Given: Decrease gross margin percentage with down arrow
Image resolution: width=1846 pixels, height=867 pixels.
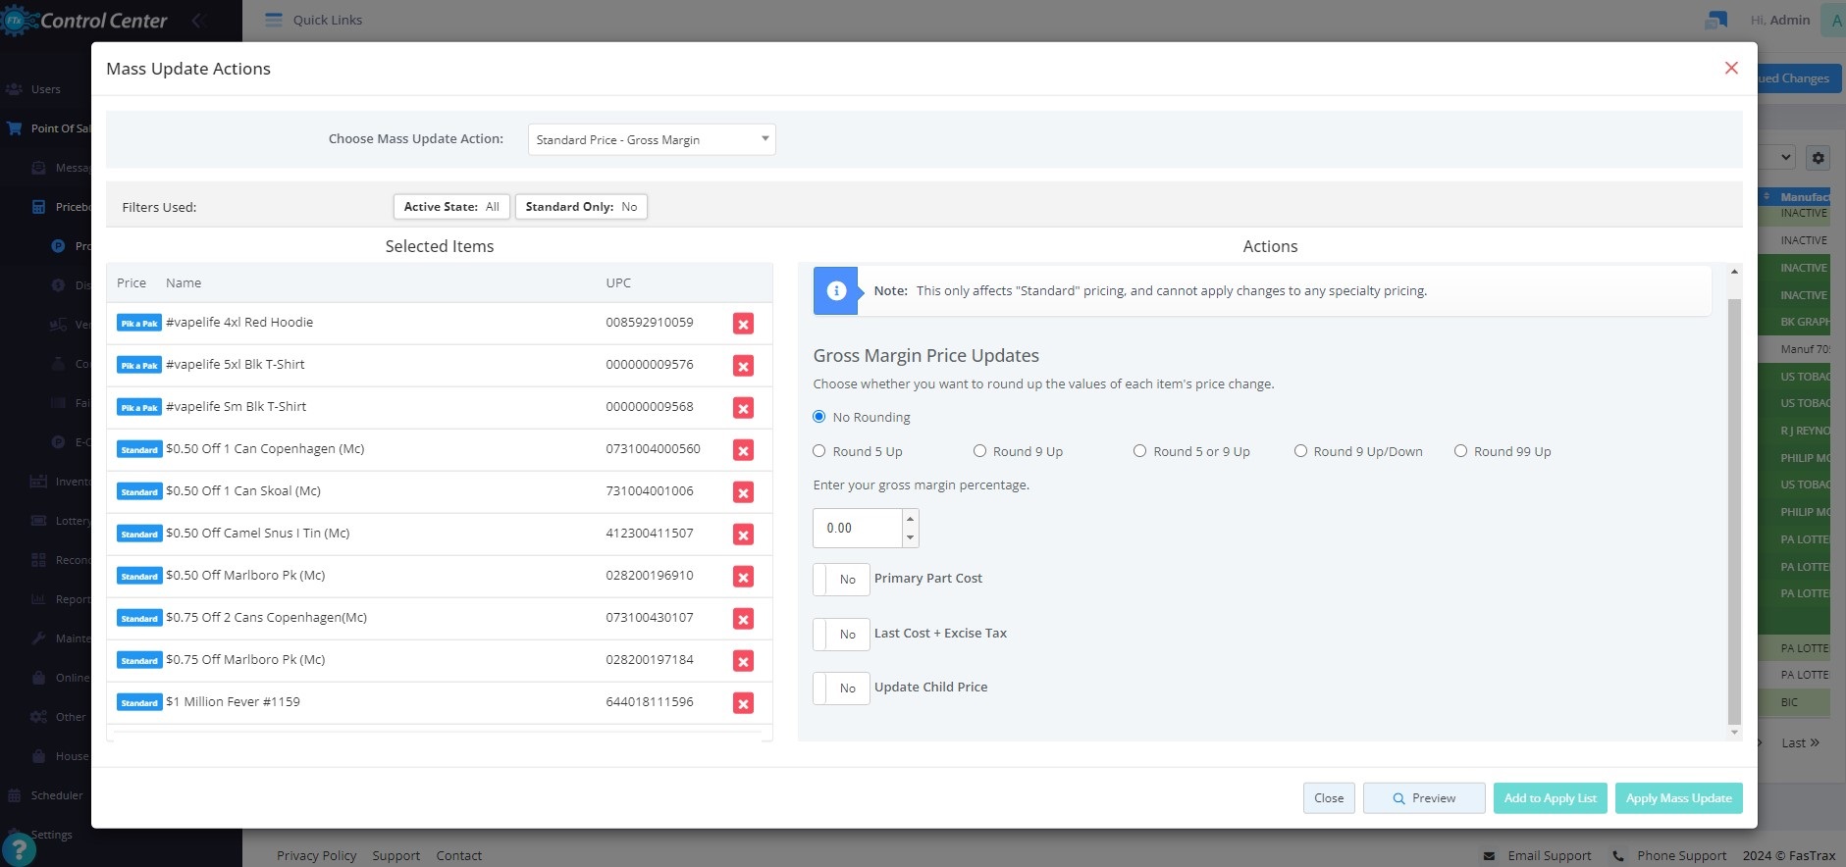Looking at the screenshot, I should pos(910,537).
